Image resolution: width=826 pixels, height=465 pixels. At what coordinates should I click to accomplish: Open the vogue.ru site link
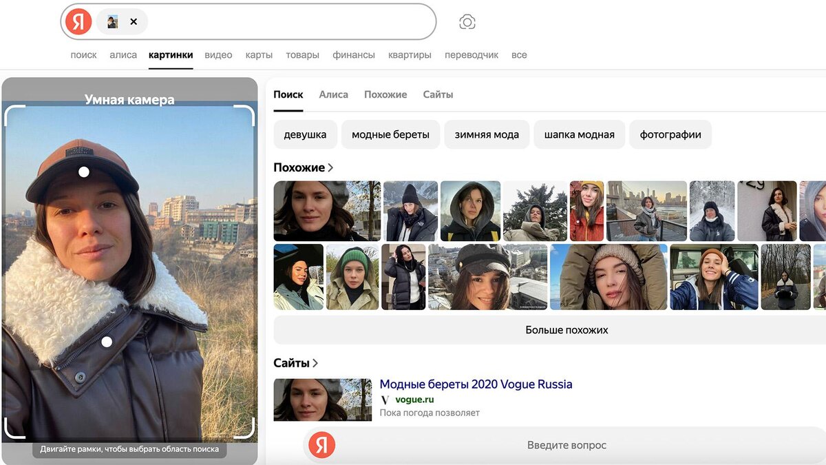[x=414, y=400]
